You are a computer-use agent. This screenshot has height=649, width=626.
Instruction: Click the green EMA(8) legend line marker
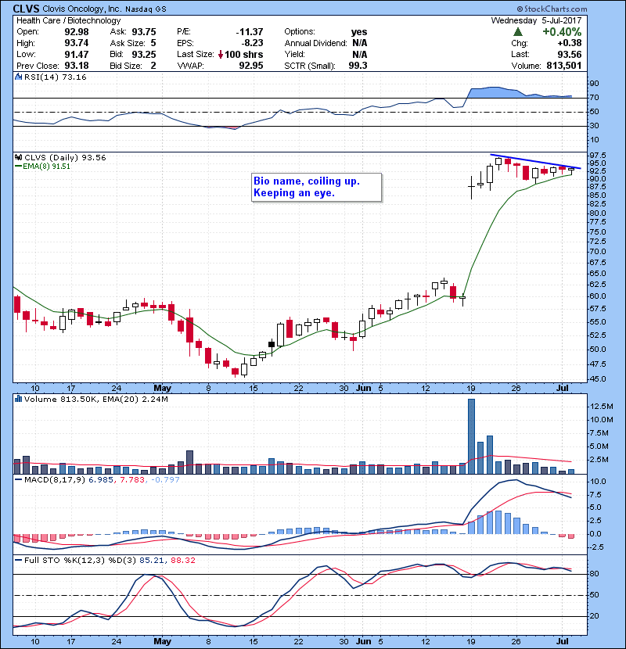point(18,167)
